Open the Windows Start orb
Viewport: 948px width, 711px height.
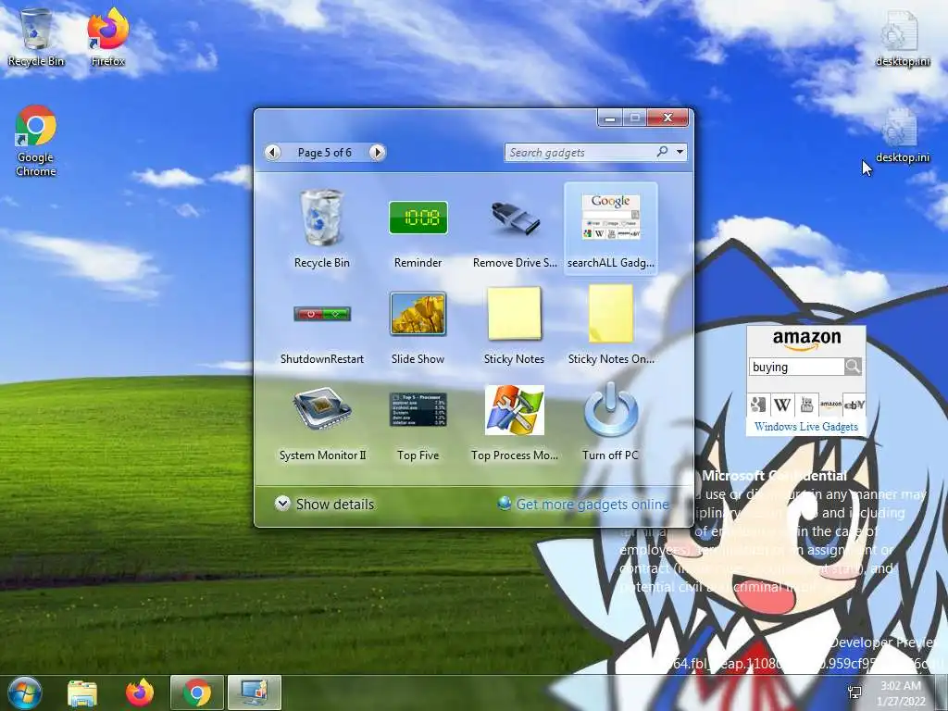(24, 692)
